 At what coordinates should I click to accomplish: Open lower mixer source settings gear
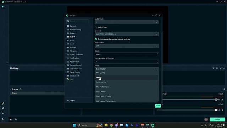222,110
